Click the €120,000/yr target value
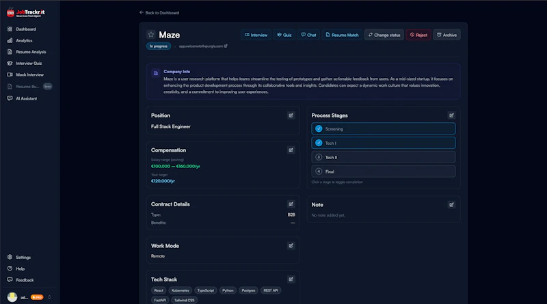Screen dimensions: 547x304 pyautogui.click(x=163, y=181)
